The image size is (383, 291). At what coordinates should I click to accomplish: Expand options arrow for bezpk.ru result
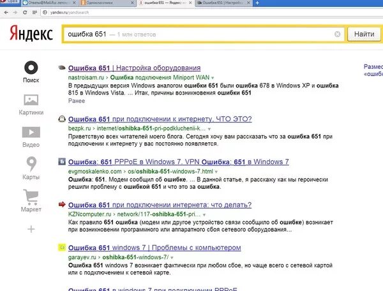(209, 129)
